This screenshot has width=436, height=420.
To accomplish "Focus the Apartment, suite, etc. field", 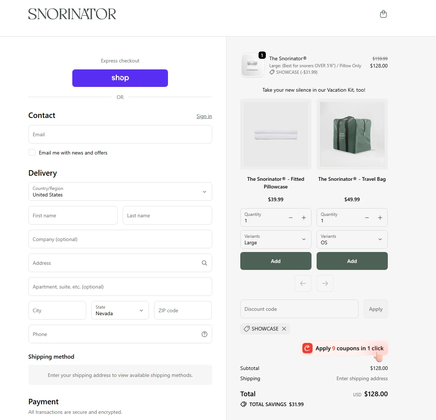I will tap(120, 286).
